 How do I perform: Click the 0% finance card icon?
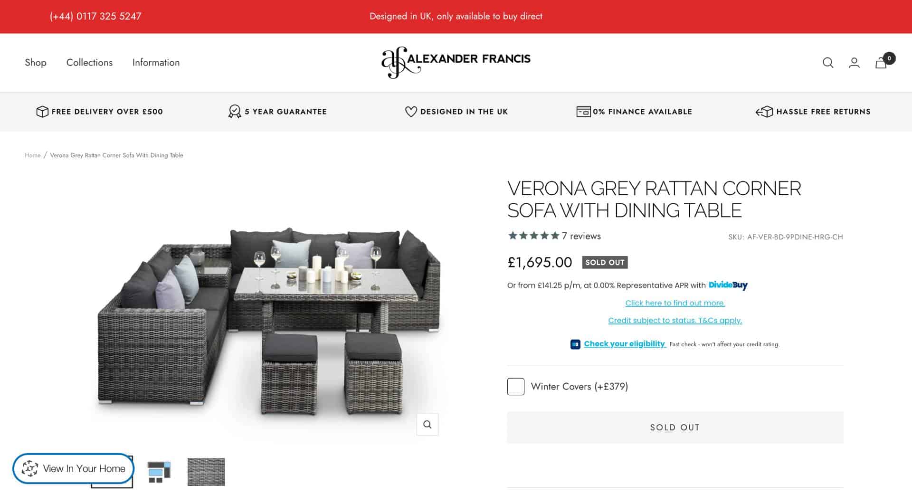(583, 112)
